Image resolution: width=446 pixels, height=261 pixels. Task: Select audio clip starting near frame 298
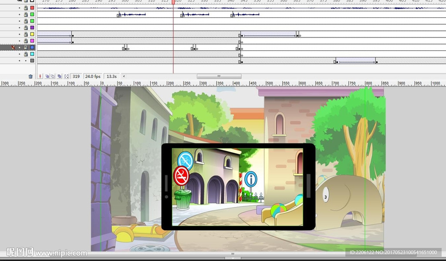(x=132, y=14)
